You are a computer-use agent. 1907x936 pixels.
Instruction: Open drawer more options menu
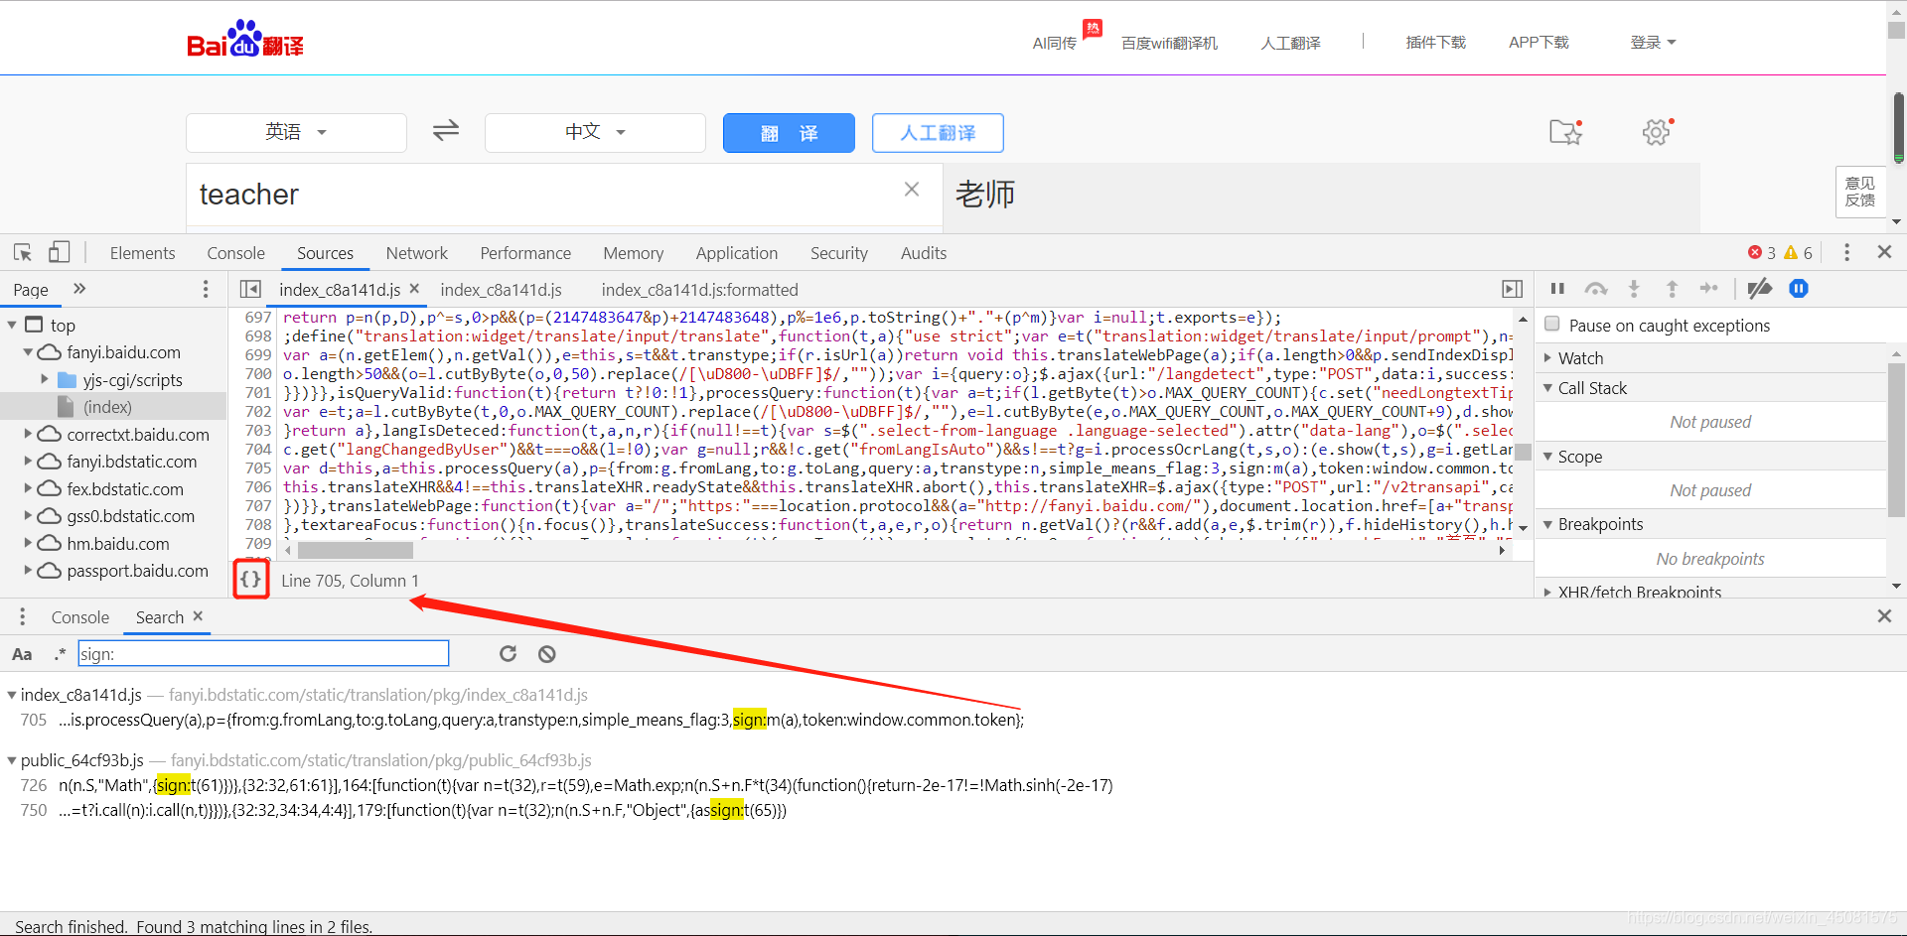tap(22, 617)
